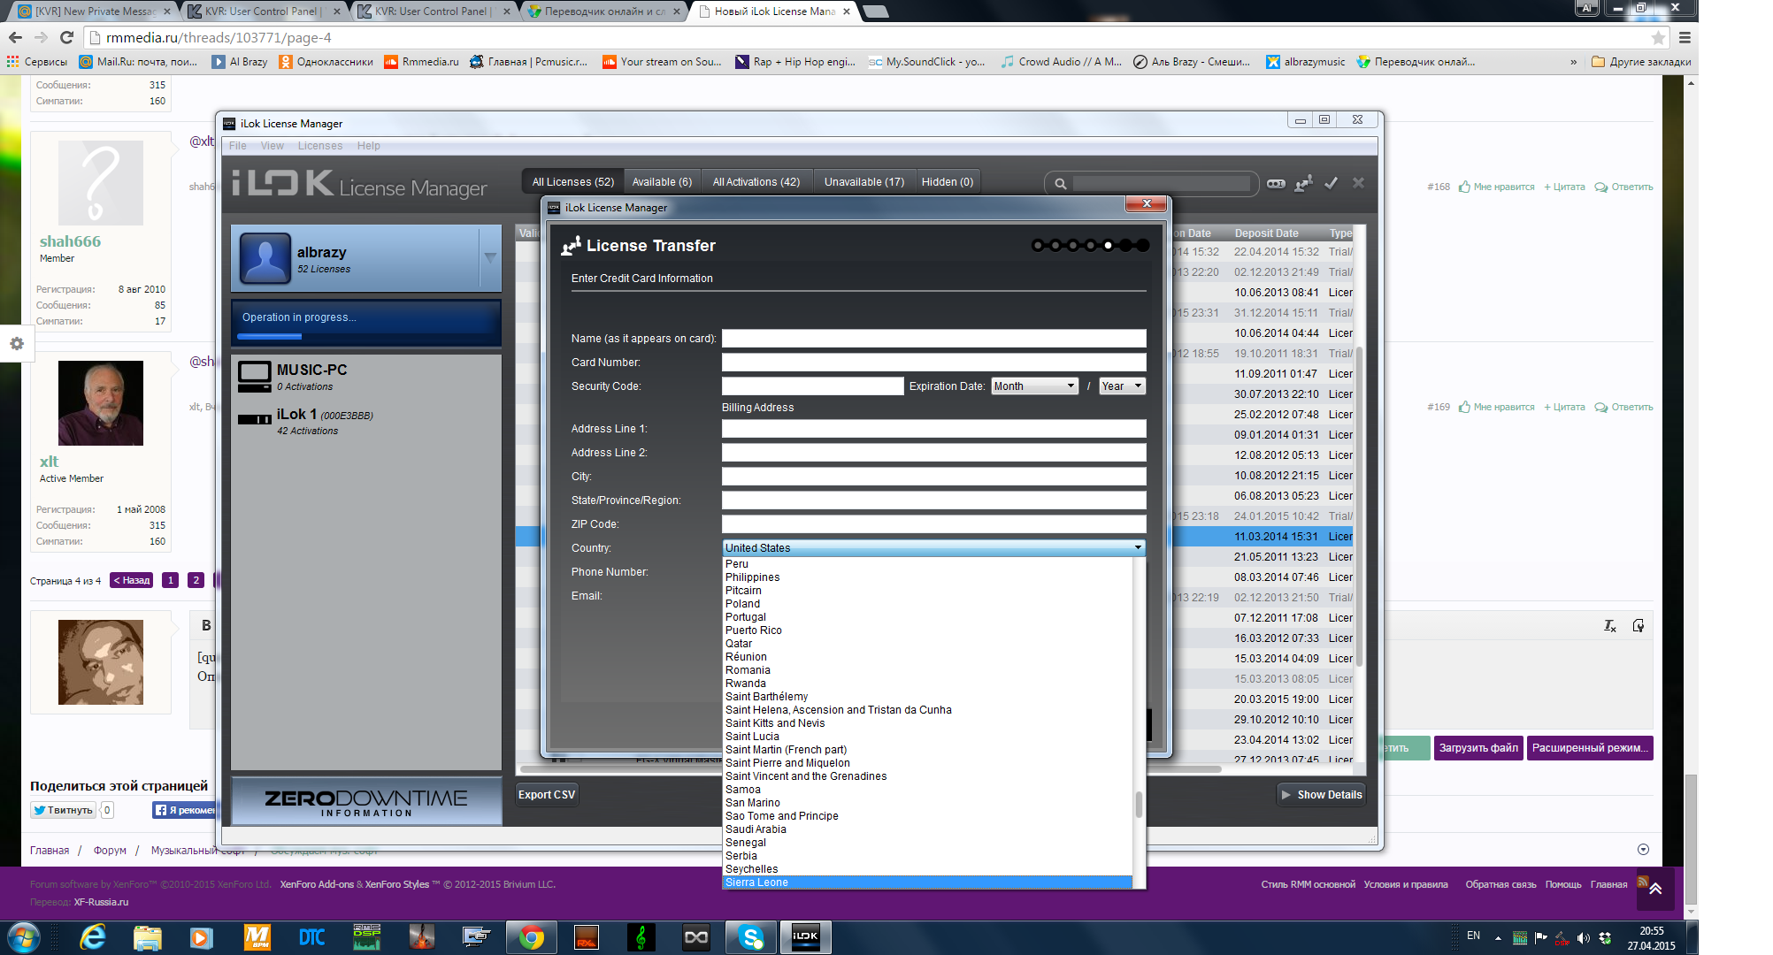Show hidden system tray icons arrow
The height and width of the screenshot is (955, 1773).
click(x=1498, y=938)
